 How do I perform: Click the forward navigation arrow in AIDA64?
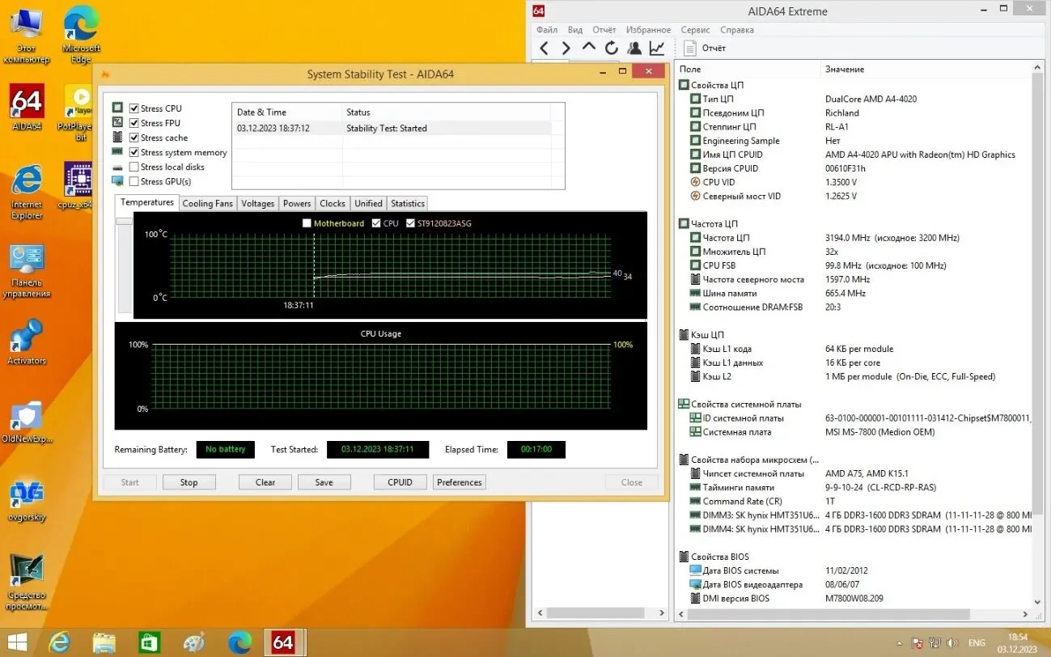pos(566,48)
